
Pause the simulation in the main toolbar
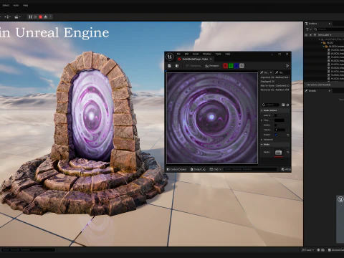click(30, 17)
